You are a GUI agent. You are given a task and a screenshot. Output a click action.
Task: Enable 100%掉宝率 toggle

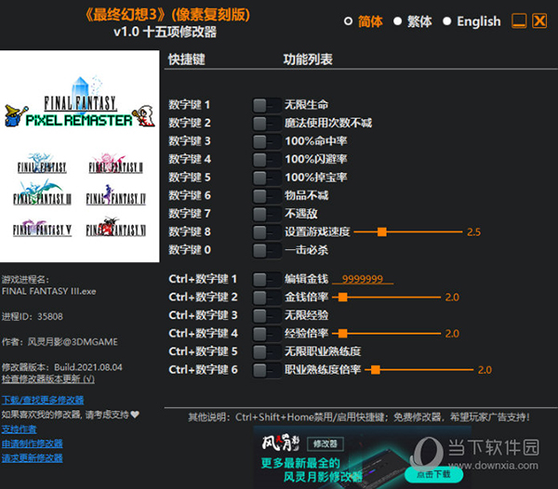coord(267,178)
